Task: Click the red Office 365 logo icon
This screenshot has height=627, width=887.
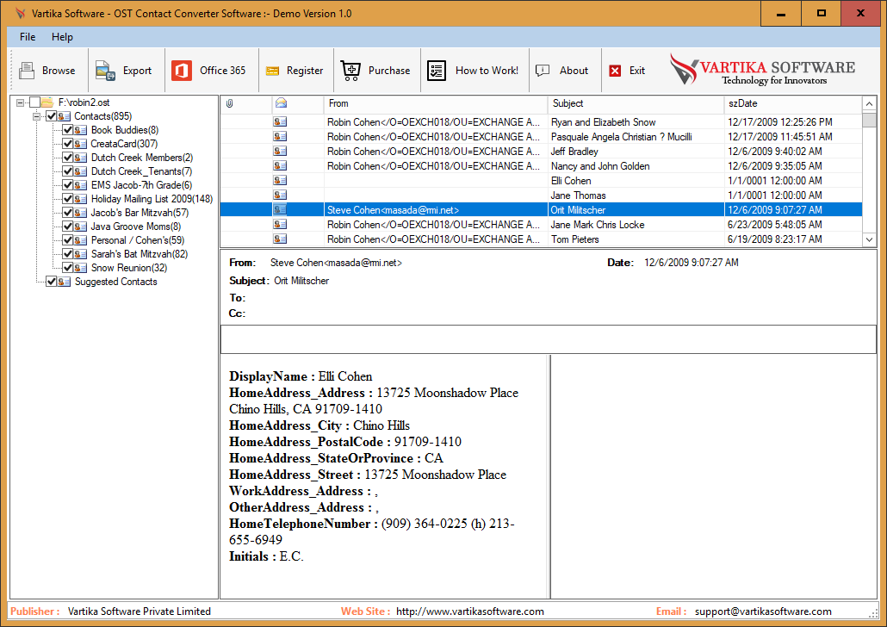Action: click(182, 71)
